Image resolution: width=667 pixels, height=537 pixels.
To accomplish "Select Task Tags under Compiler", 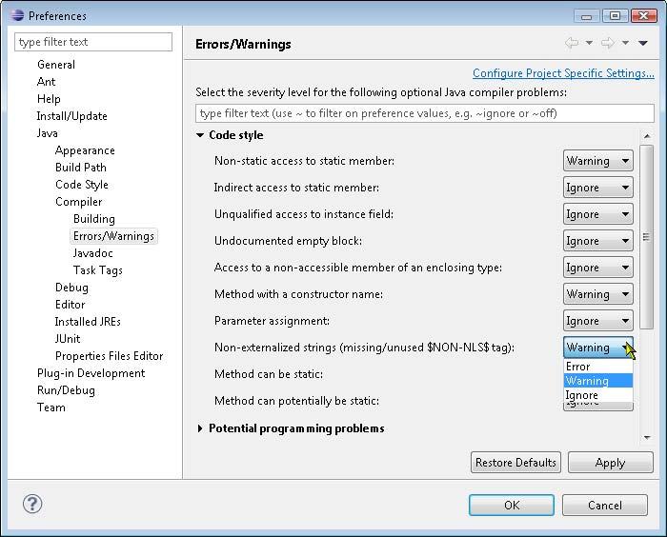I will [97, 270].
